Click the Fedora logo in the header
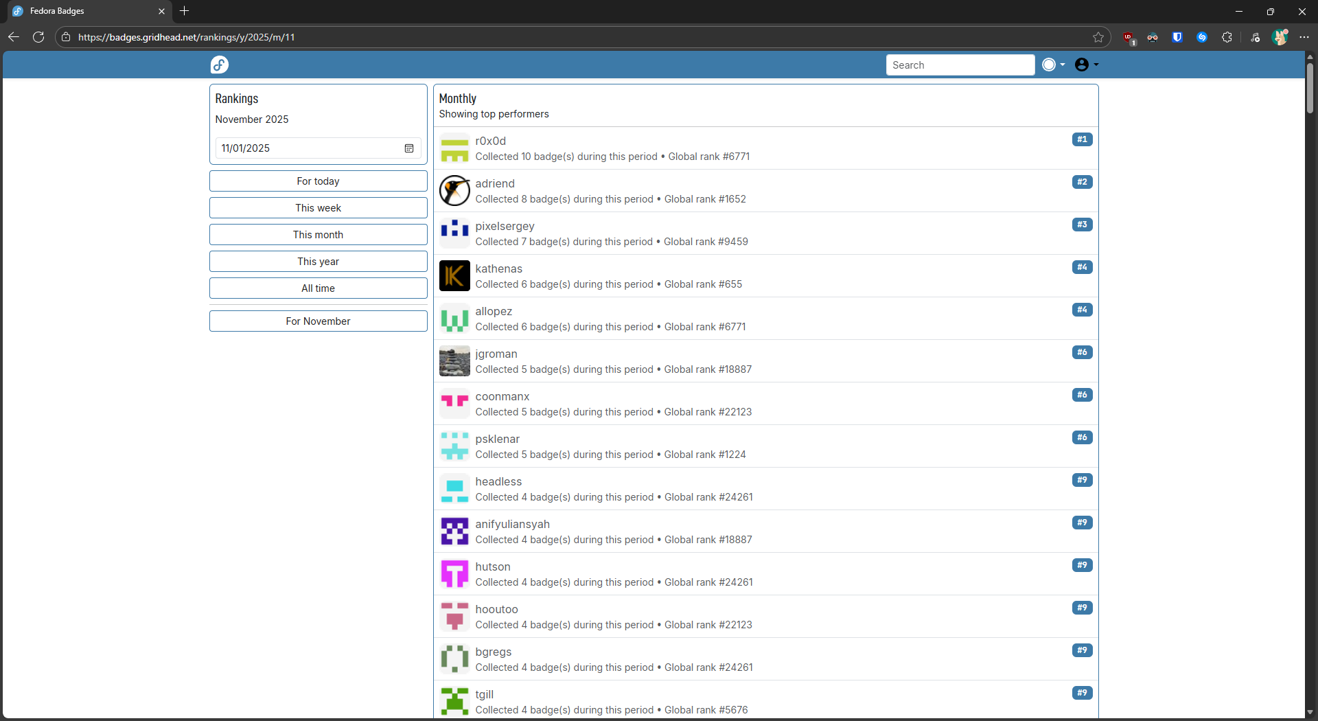The image size is (1318, 721). pyautogui.click(x=220, y=65)
